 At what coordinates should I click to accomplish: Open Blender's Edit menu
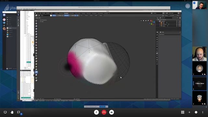click(40, 13)
